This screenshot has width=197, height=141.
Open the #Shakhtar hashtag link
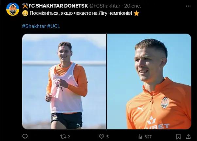pyautogui.click(x=34, y=26)
